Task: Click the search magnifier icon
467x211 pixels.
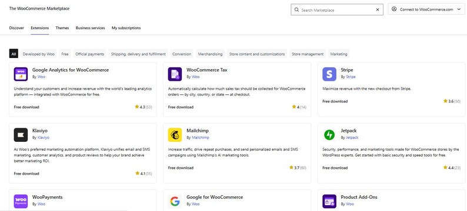Action: pyautogui.click(x=296, y=10)
